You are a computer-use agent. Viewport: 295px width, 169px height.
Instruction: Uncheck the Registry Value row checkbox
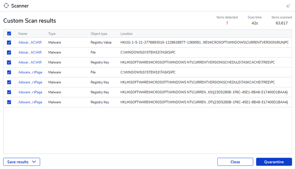point(9,43)
